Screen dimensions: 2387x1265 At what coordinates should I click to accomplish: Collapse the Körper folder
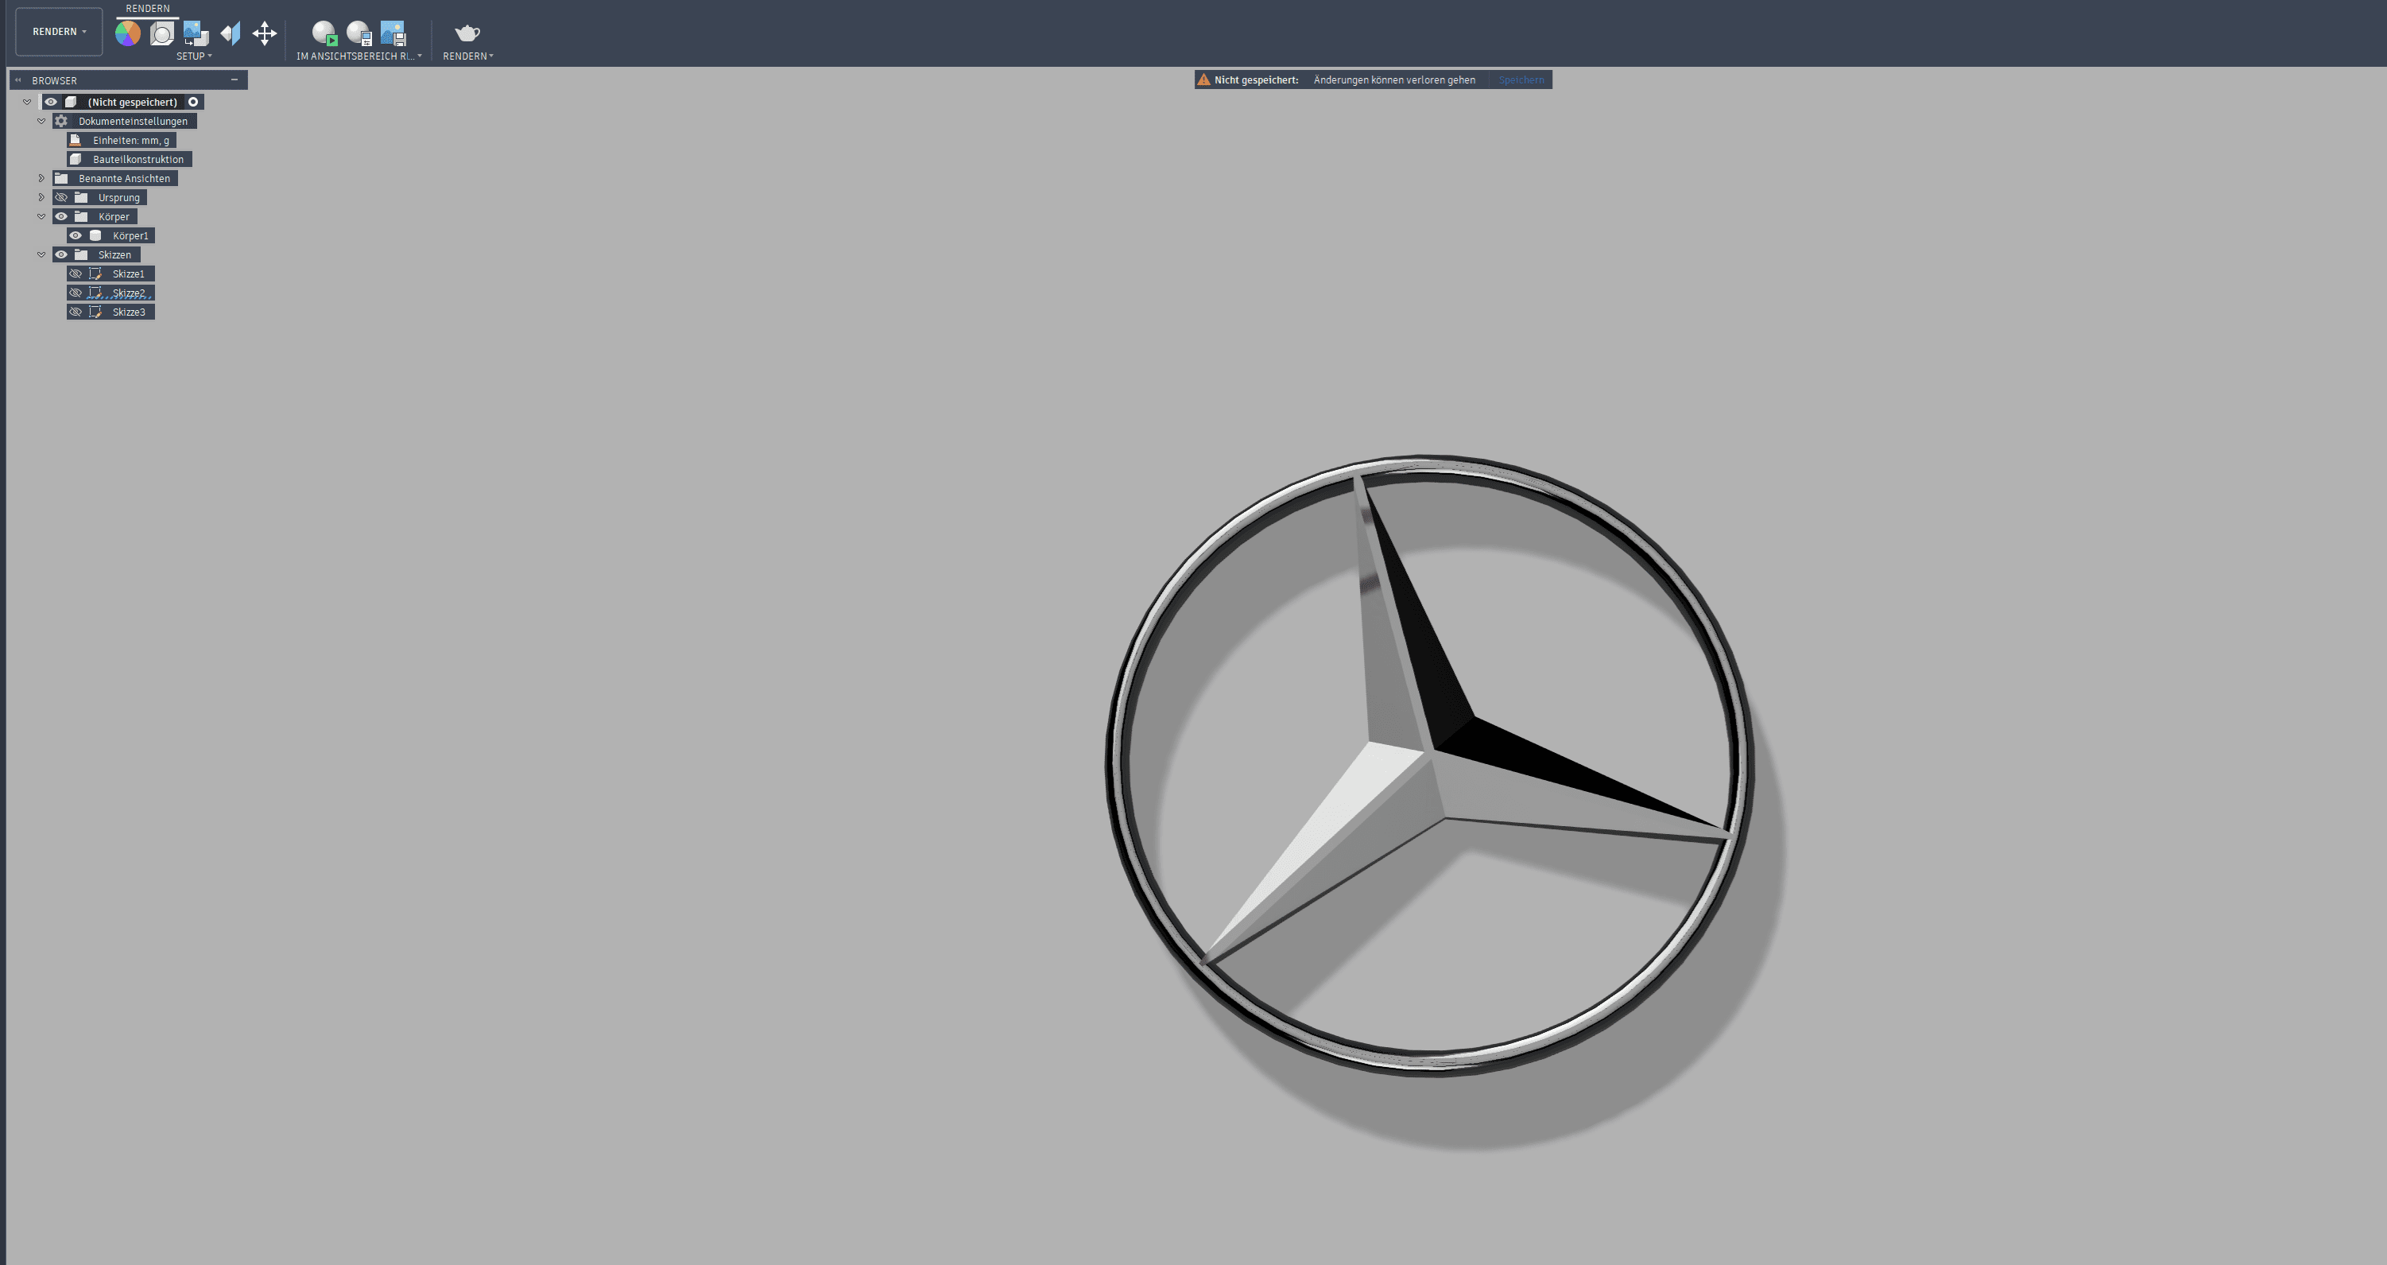(x=41, y=217)
